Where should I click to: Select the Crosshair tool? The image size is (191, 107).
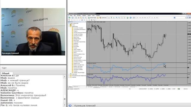pyautogui.click(x=72, y=20)
